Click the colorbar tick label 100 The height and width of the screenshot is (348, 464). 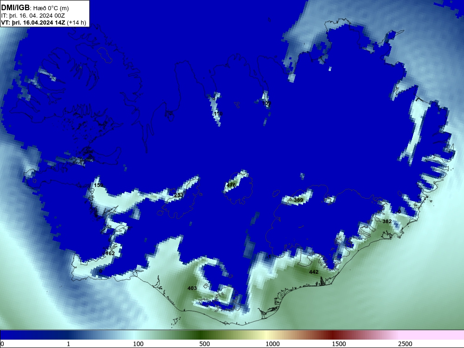coord(138,344)
